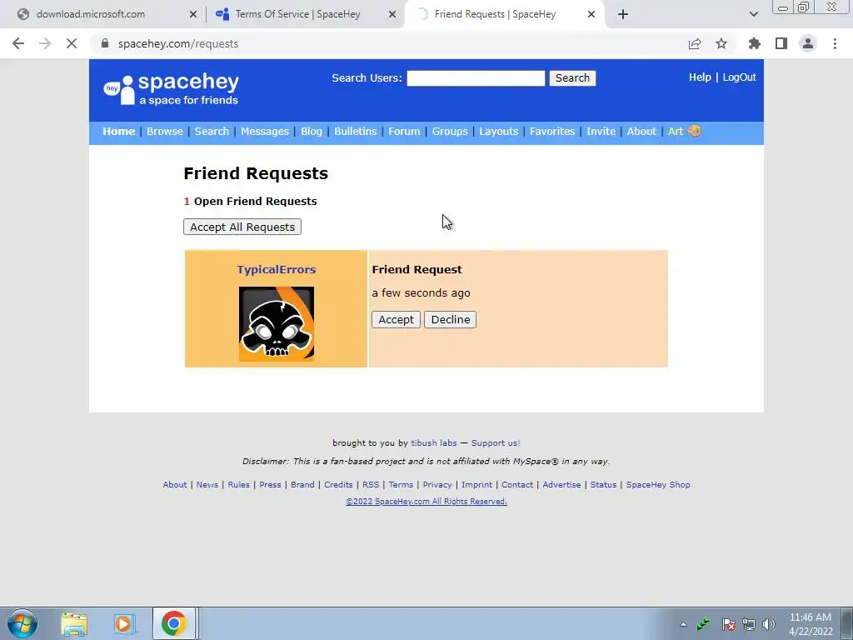
Task: Click TypicalErrors skull avatar thumbnail
Action: pyautogui.click(x=277, y=324)
